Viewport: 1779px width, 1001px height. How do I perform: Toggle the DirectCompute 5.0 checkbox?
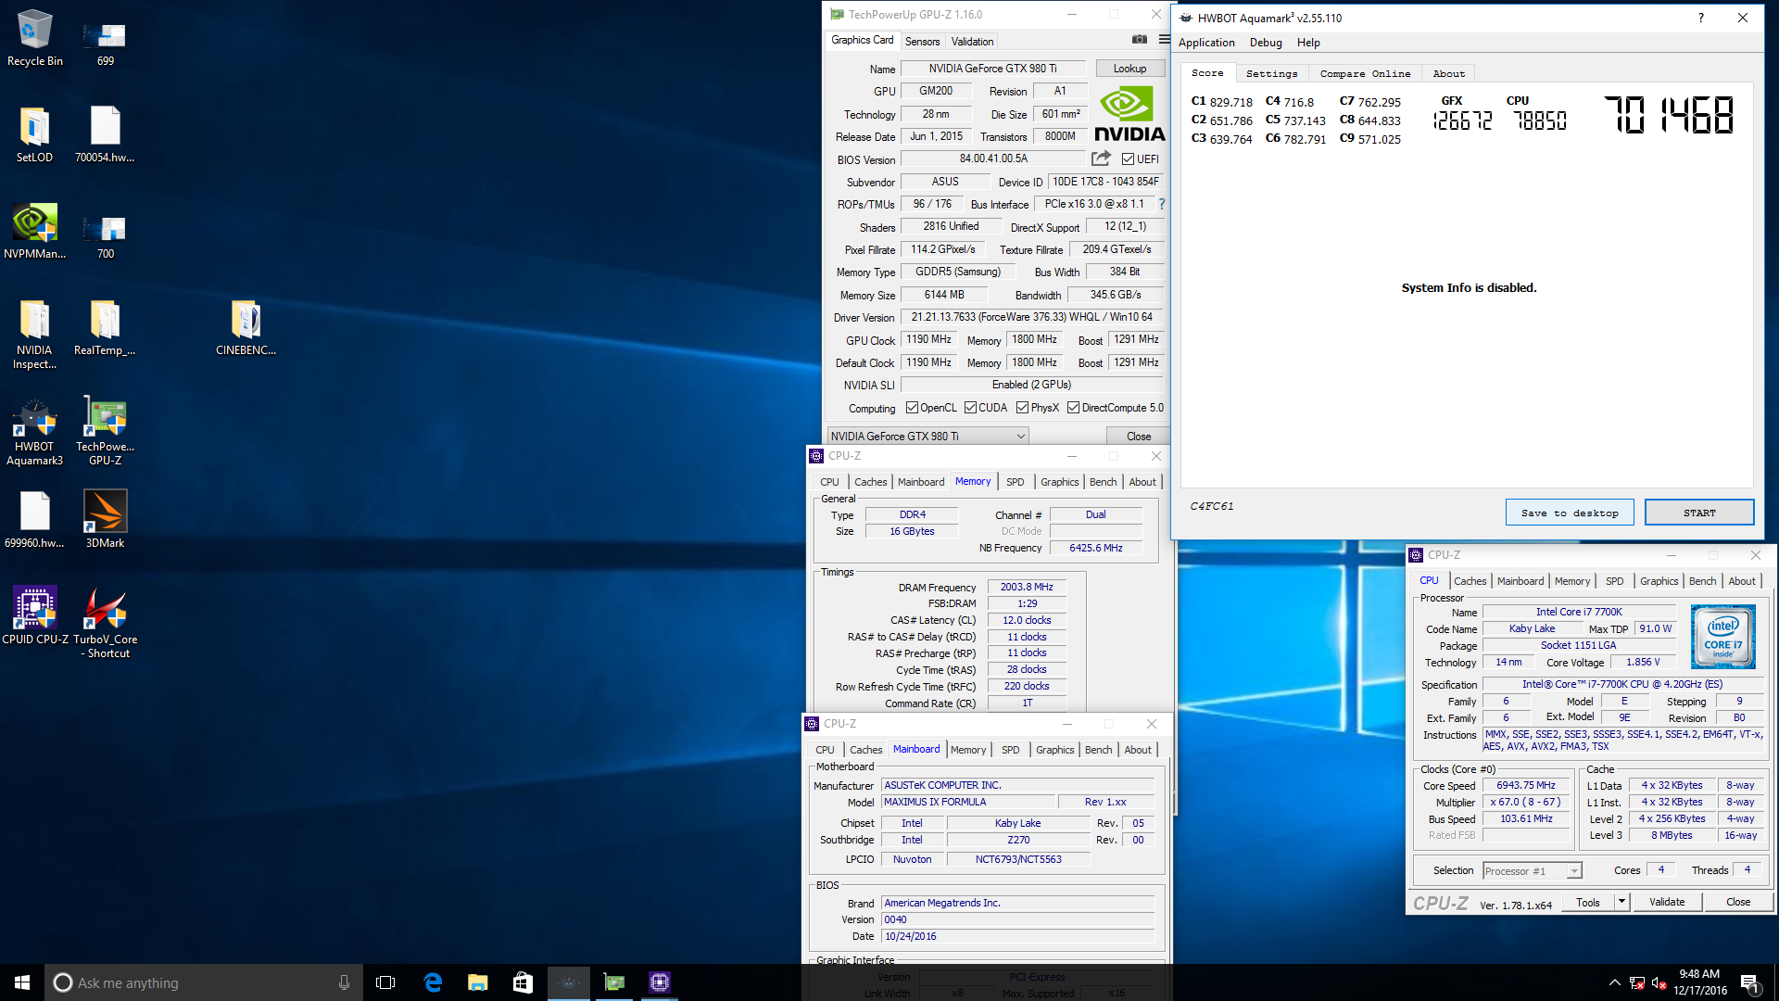point(1073,408)
